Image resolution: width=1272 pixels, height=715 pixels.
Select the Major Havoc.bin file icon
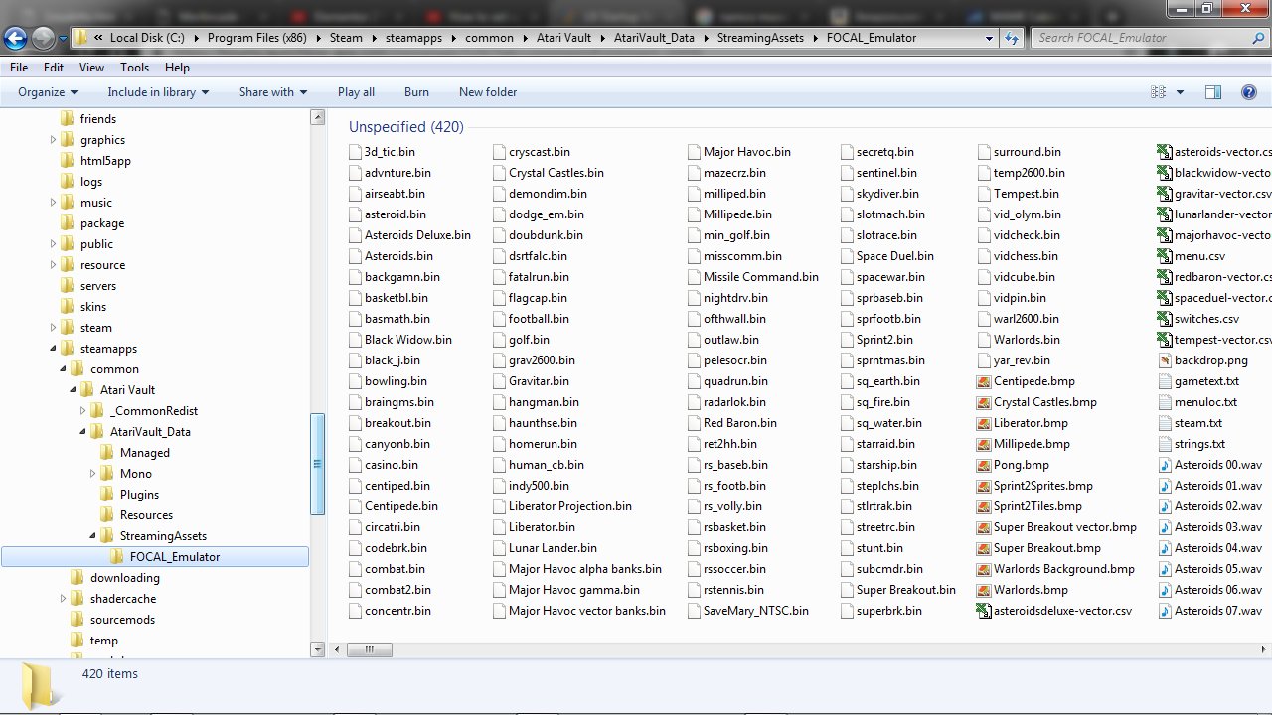coord(695,152)
